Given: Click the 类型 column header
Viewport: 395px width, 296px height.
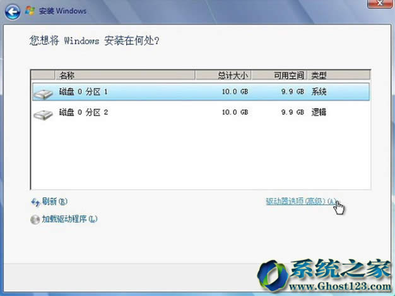Looking at the screenshot, I should coord(319,75).
